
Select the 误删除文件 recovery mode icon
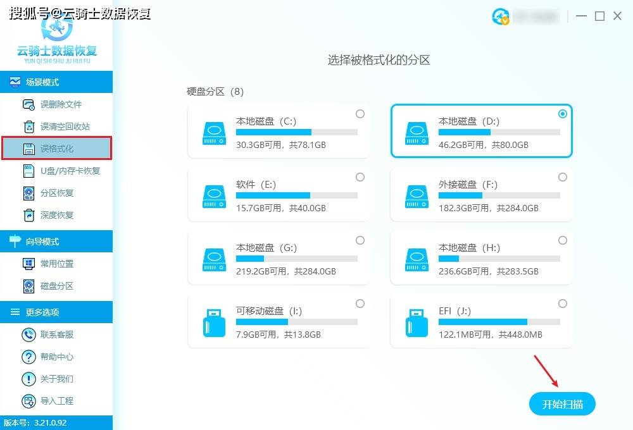28,104
